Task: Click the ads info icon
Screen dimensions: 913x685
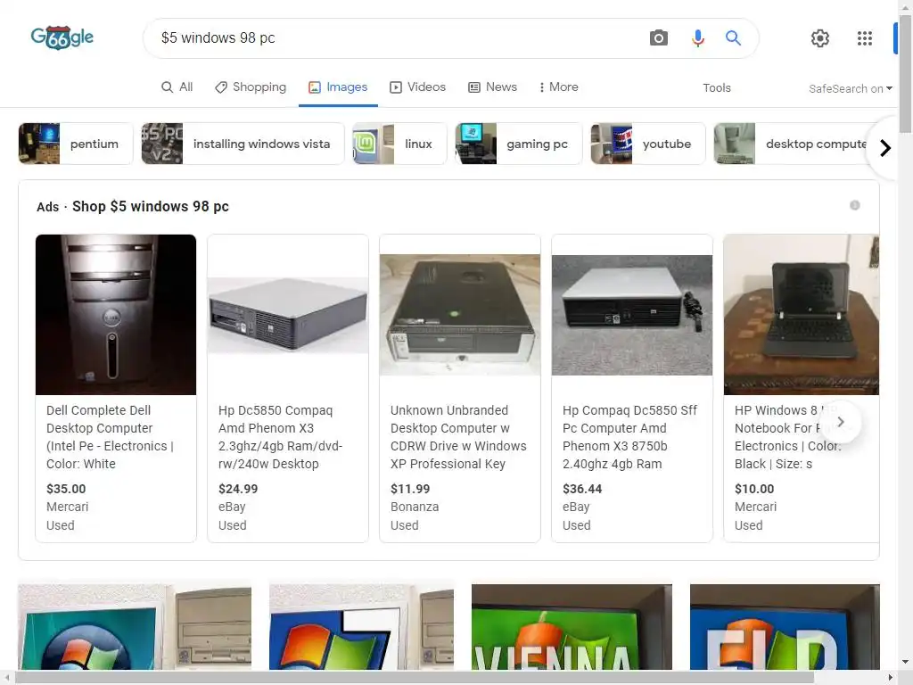Action: [x=855, y=205]
